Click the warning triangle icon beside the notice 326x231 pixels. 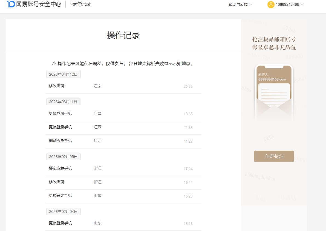[54, 64]
